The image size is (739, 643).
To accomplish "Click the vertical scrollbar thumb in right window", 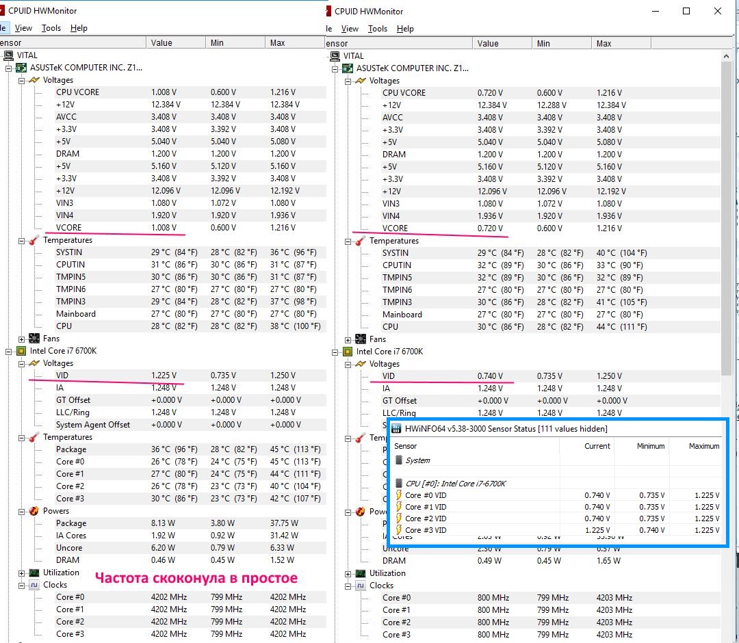I will coord(726,219).
